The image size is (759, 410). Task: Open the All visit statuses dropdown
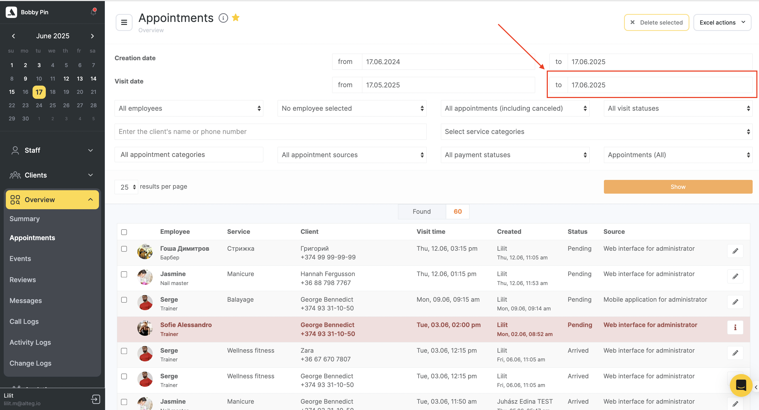(678, 108)
